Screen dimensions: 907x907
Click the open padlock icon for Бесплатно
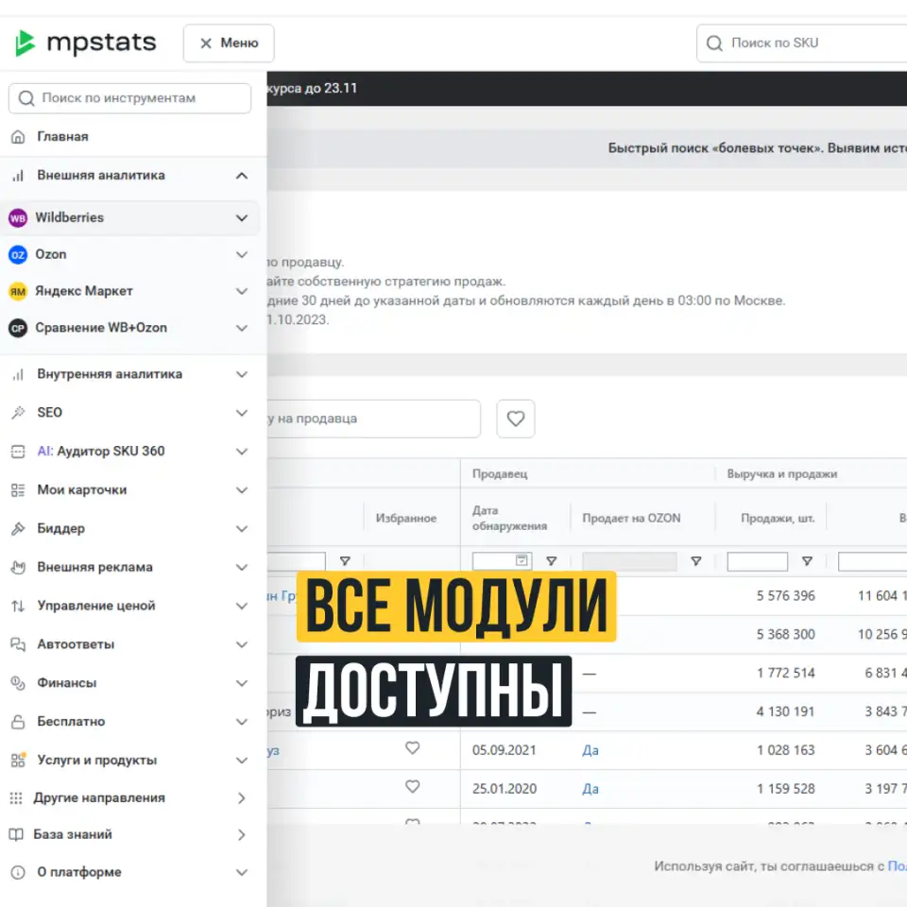18,721
